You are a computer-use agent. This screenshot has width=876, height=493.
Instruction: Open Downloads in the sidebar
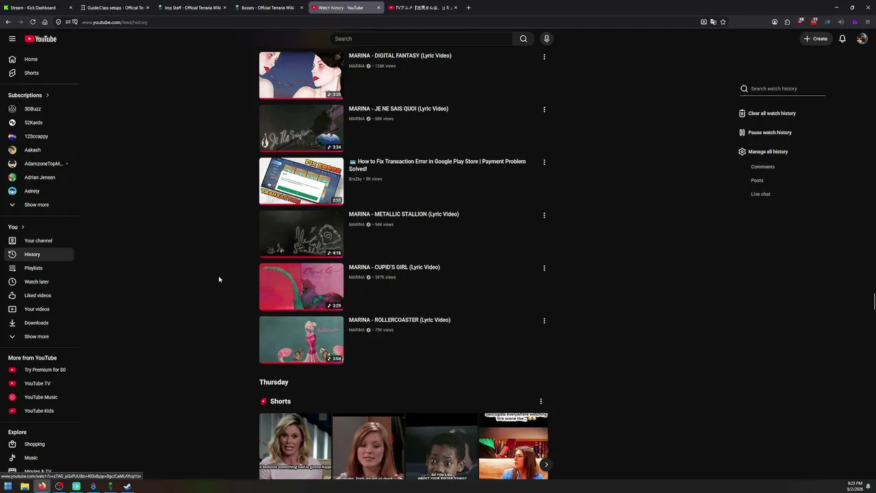click(x=37, y=323)
